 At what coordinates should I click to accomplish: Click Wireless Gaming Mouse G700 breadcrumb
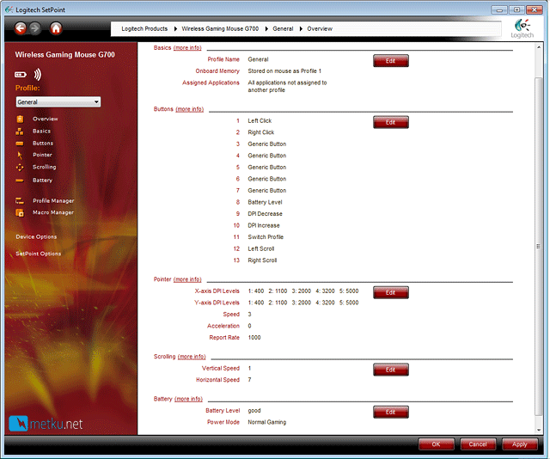(220, 28)
